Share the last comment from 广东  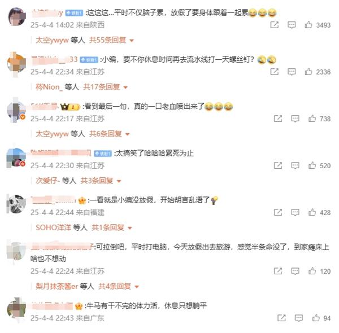point(281,318)
